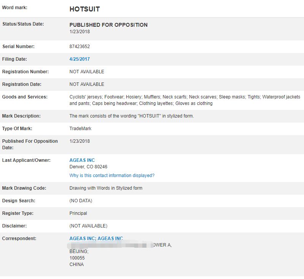
Task: Select the HOTSUIT word mark heading
Action: click(84, 9)
